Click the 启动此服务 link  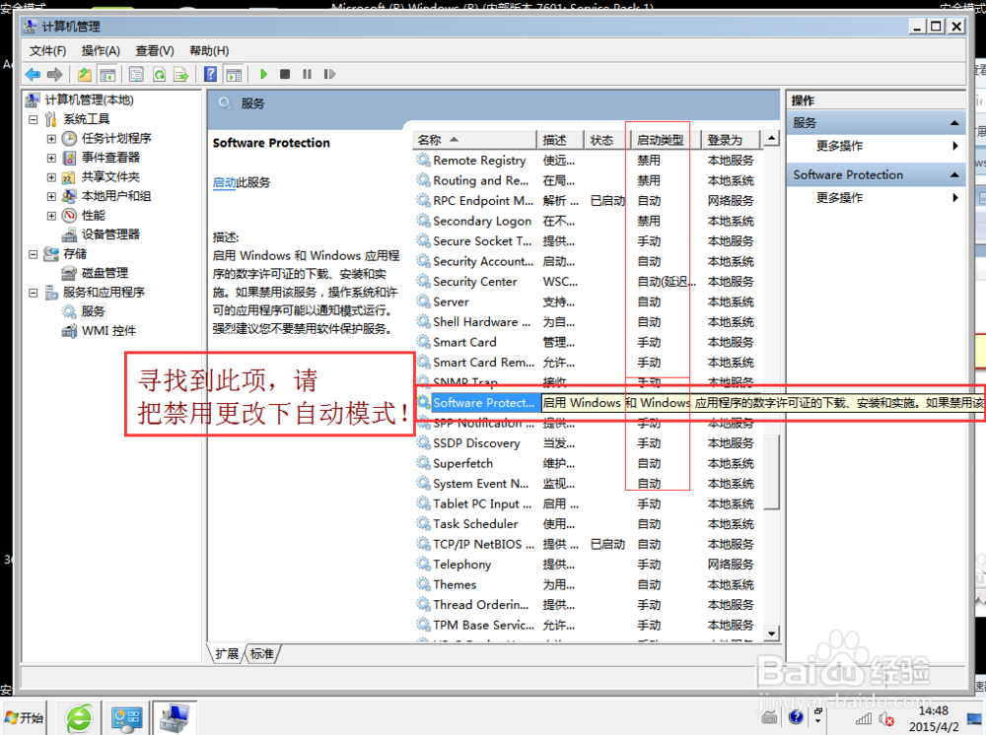pyautogui.click(x=227, y=183)
